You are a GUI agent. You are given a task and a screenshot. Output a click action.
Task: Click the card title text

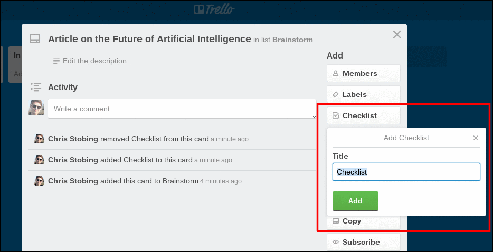point(149,39)
